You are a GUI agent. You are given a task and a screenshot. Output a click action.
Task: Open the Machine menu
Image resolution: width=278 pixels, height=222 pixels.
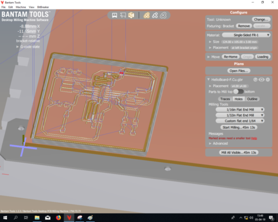21,7
